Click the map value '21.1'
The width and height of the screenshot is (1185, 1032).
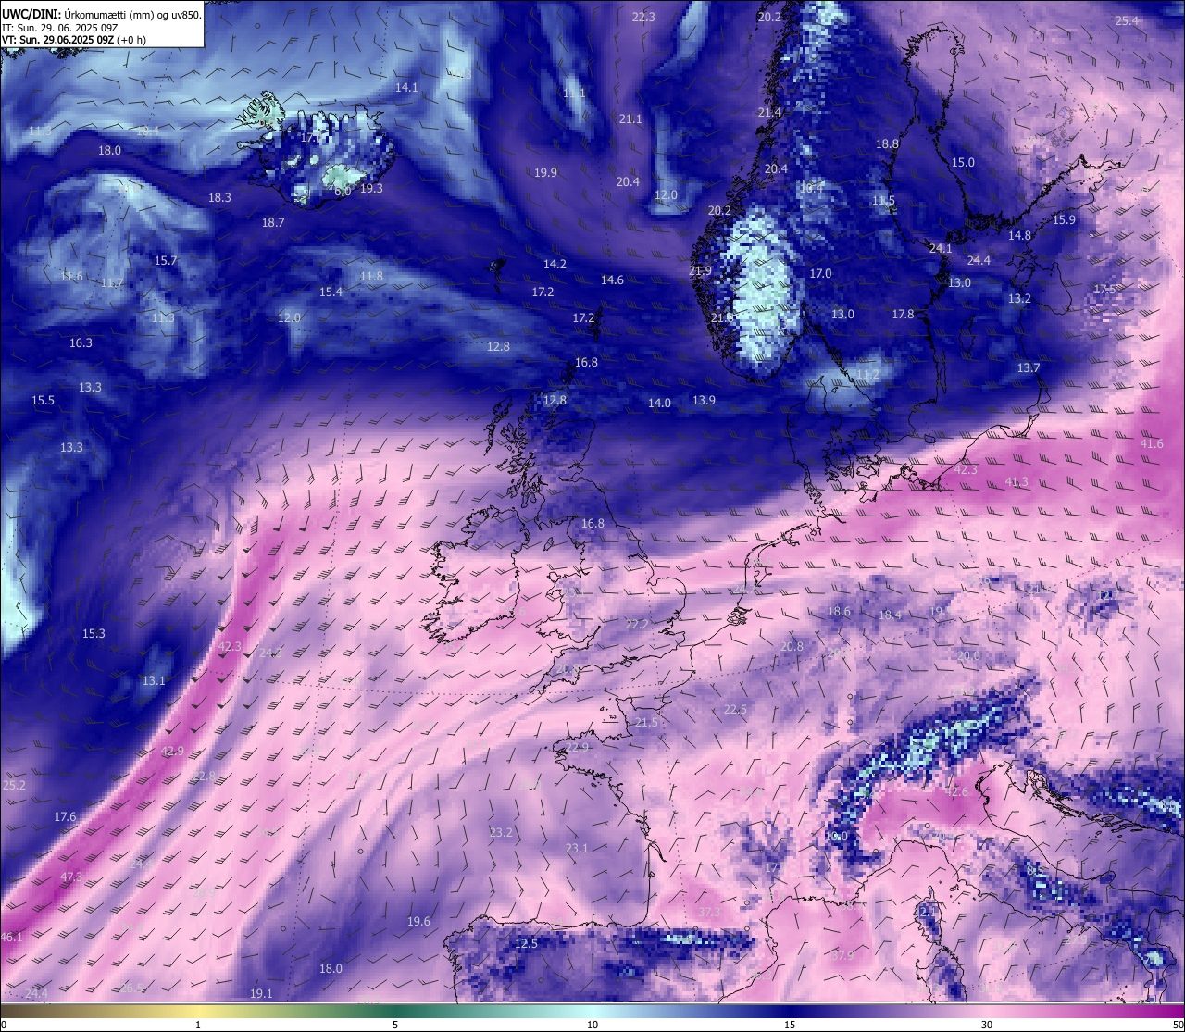coord(630,118)
